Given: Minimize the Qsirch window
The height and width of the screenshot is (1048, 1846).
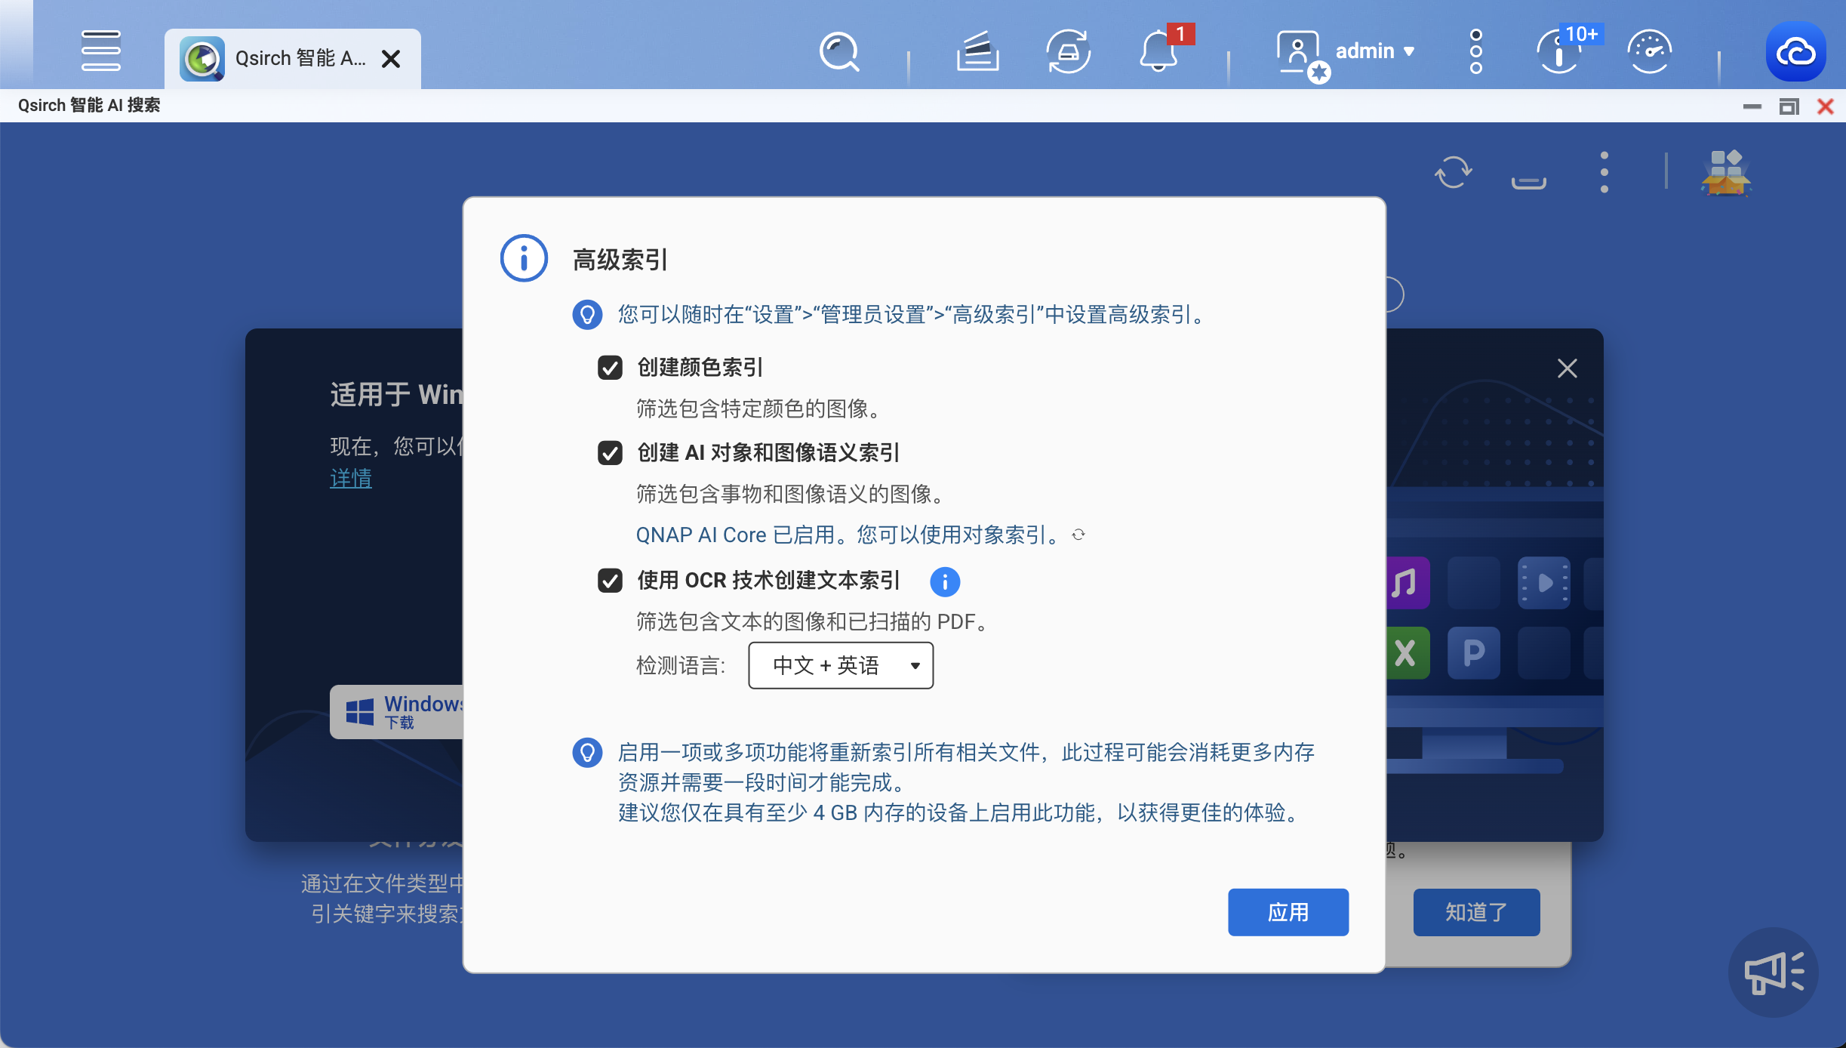Looking at the screenshot, I should 1752,106.
